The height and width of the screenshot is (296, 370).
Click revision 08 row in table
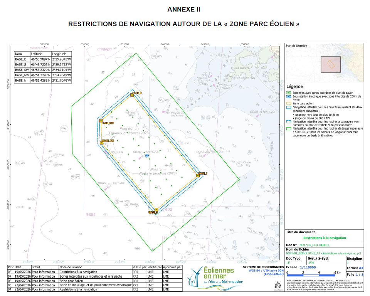click(95, 272)
